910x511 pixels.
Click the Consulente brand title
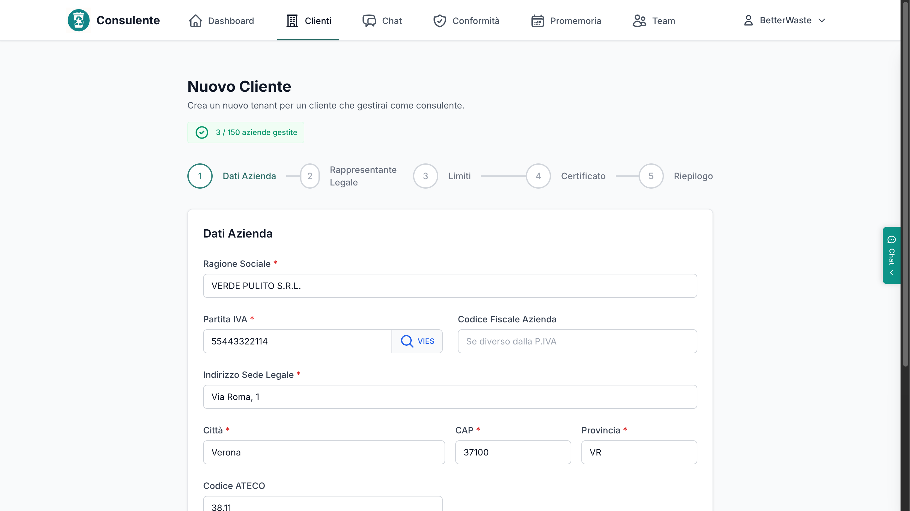pos(128,21)
